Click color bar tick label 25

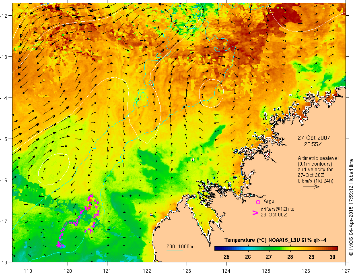[226, 257]
